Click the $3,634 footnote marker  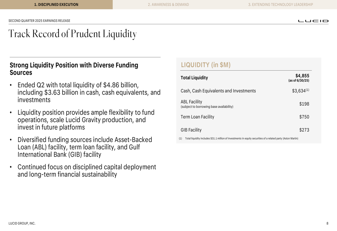[307, 90]
